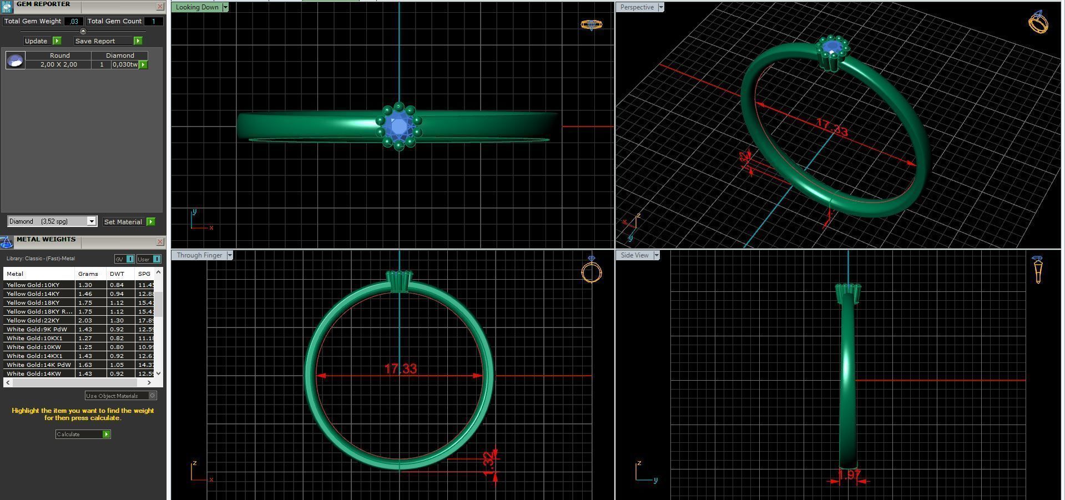Open the Through Finger viewport dropdown arrow
The height and width of the screenshot is (500, 1065).
pyautogui.click(x=230, y=255)
